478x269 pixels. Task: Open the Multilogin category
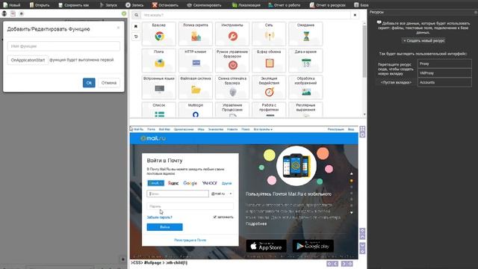196,110
